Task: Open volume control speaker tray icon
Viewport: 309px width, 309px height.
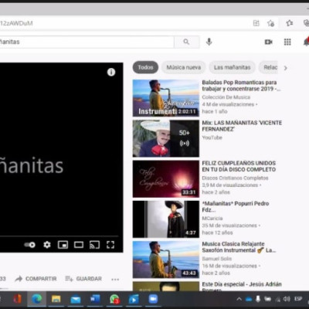Action: coord(287,299)
